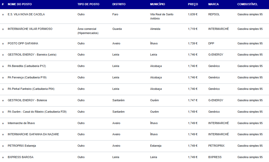269x162 pixels.
Task: Expand the PA Fervença (Carbuiberia P19) row
Action: pos(3,78)
